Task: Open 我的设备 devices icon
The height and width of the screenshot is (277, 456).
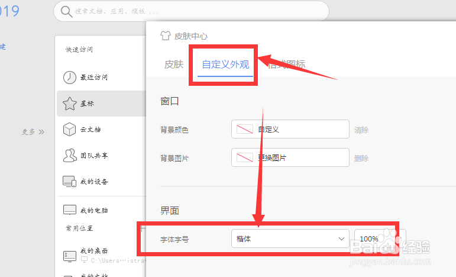Action: [70, 181]
